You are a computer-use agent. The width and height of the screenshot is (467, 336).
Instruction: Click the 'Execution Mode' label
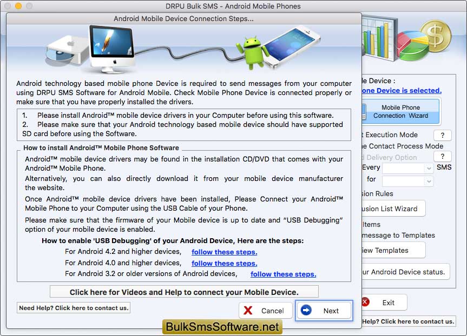click(391, 135)
